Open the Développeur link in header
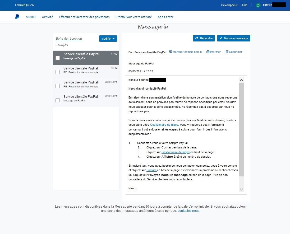Viewport: 290px width, 234px height. click(229, 5)
